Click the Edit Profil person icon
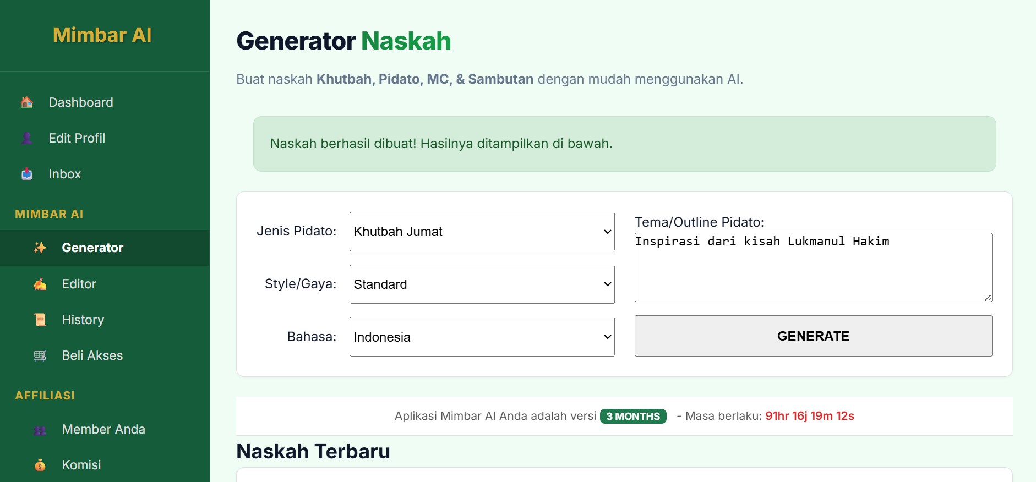 [26, 138]
